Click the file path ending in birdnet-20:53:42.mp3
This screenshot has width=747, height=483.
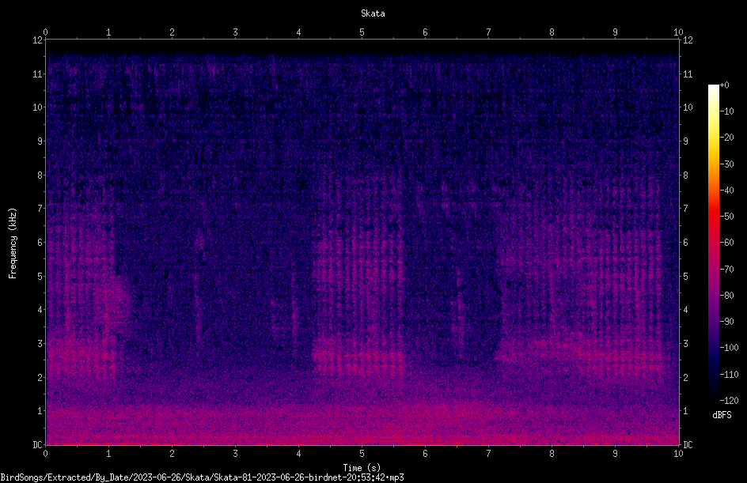pos(202,477)
